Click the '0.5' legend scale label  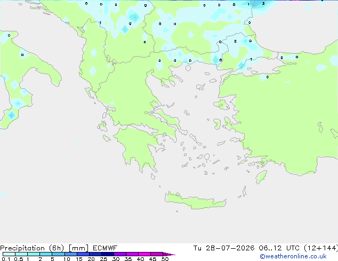pos(18,259)
